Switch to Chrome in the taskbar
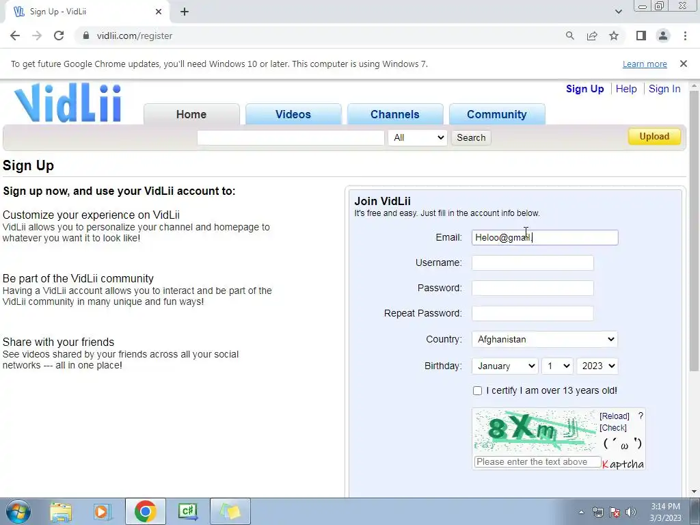 (145, 511)
